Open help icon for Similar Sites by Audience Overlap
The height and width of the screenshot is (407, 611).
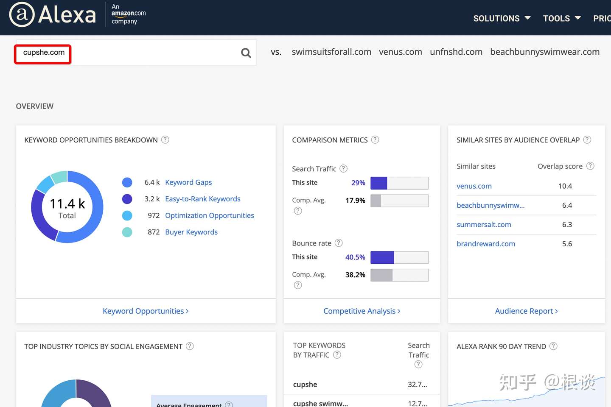pos(587,139)
